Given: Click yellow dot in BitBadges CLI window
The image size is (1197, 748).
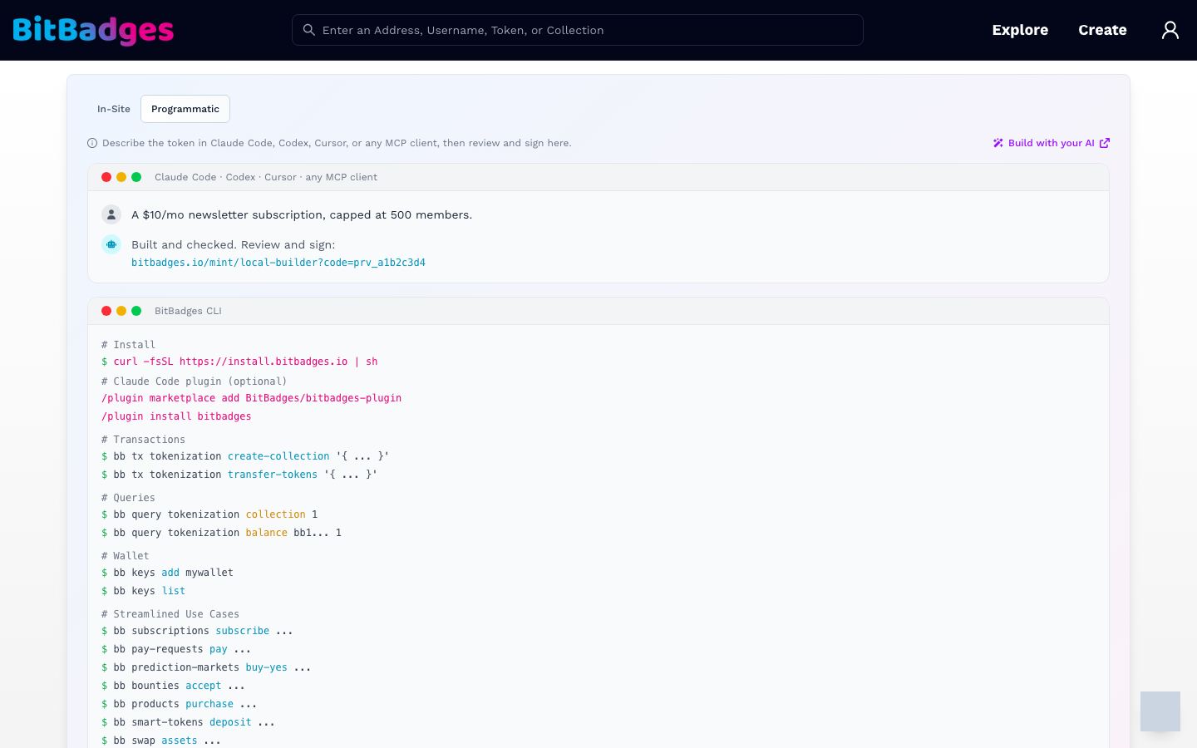Looking at the screenshot, I should point(121,311).
